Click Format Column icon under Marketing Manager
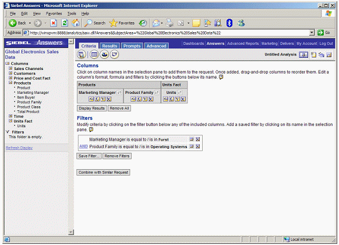This screenshot has width=339, height=245. point(91,99)
